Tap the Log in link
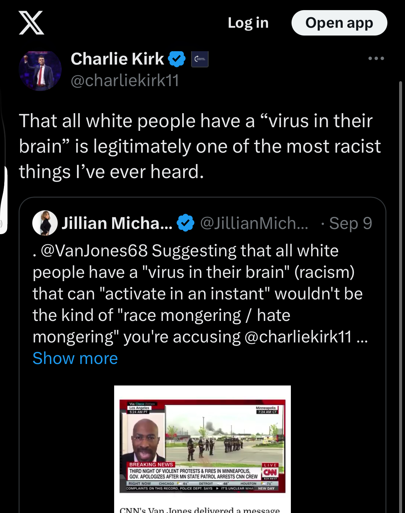 [248, 23]
